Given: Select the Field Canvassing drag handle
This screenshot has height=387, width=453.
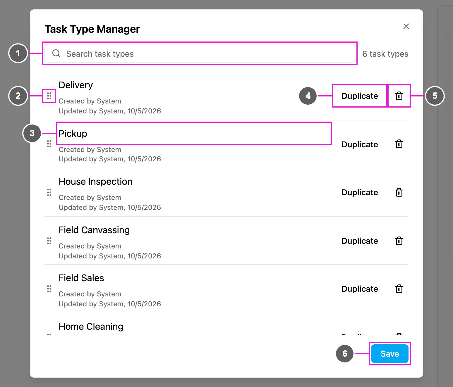Looking at the screenshot, I should tap(49, 241).
